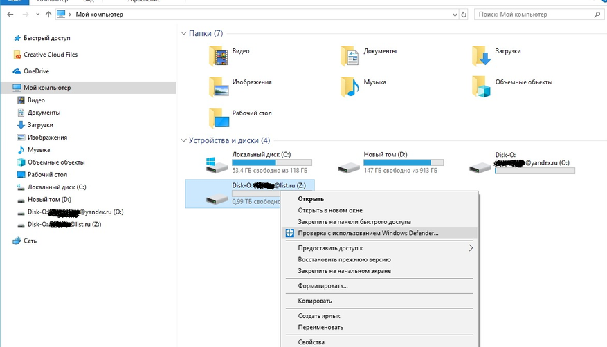Select the Музыка folder in the Папки group

(351, 85)
